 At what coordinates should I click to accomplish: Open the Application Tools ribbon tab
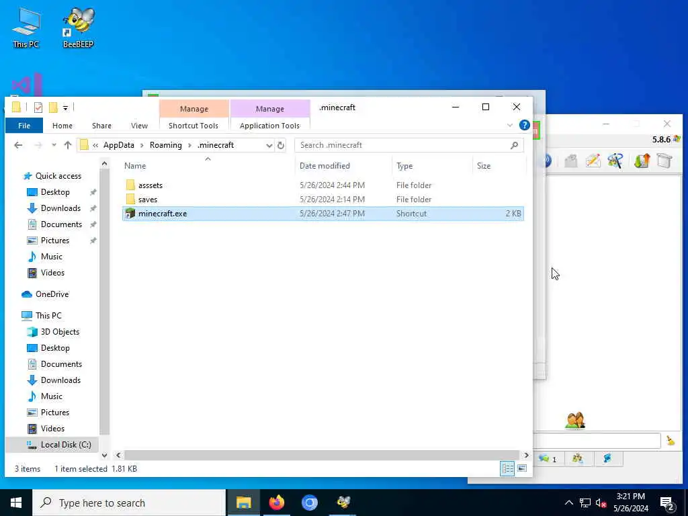(x=269, y=126)
